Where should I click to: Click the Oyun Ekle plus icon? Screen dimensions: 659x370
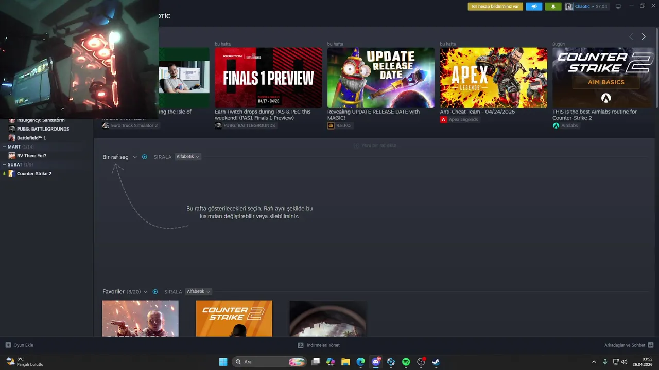point(8,345)
